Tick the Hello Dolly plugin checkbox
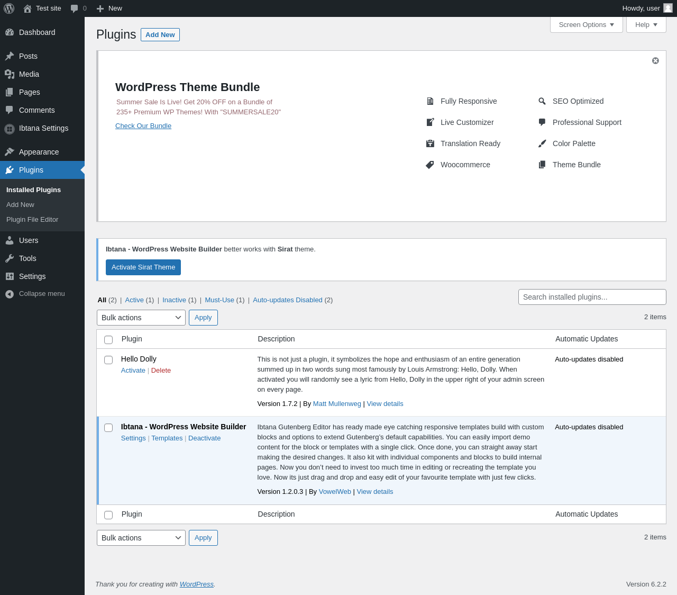 click(x=108, y=360)
